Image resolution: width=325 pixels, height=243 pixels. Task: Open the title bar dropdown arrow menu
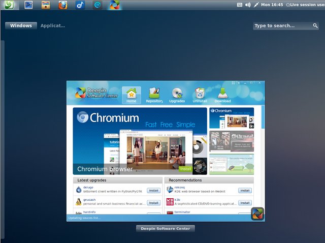pos(239,83)
